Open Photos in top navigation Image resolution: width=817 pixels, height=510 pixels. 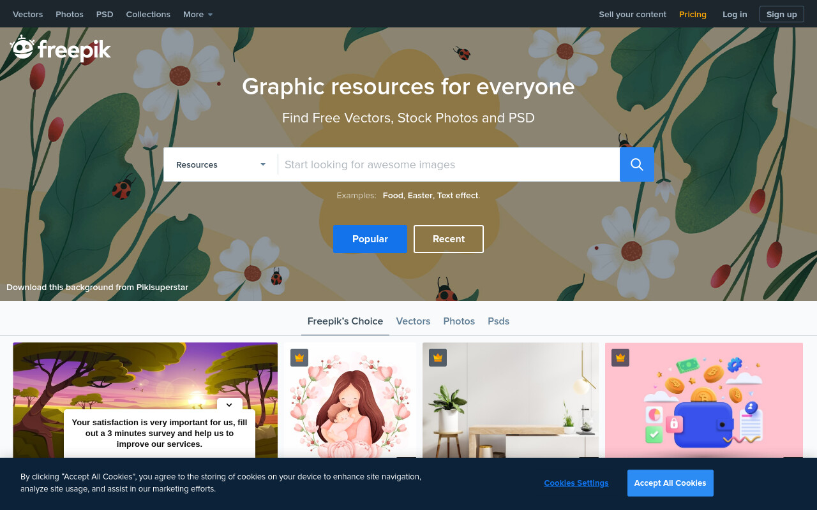click(70, 14)
